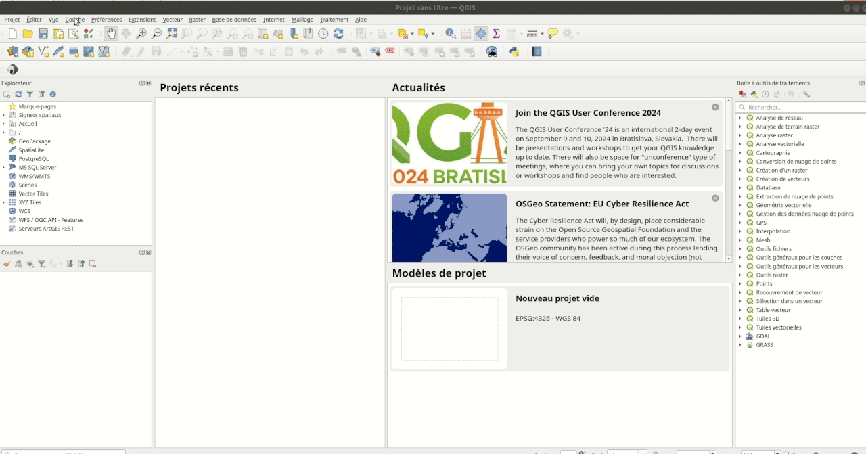Dismiss the QGIS User Conference news item
Screen dimensions: 866x454
[715, 107]
